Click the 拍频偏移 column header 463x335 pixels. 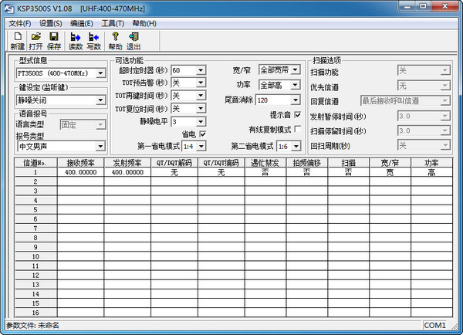point(307,163)
